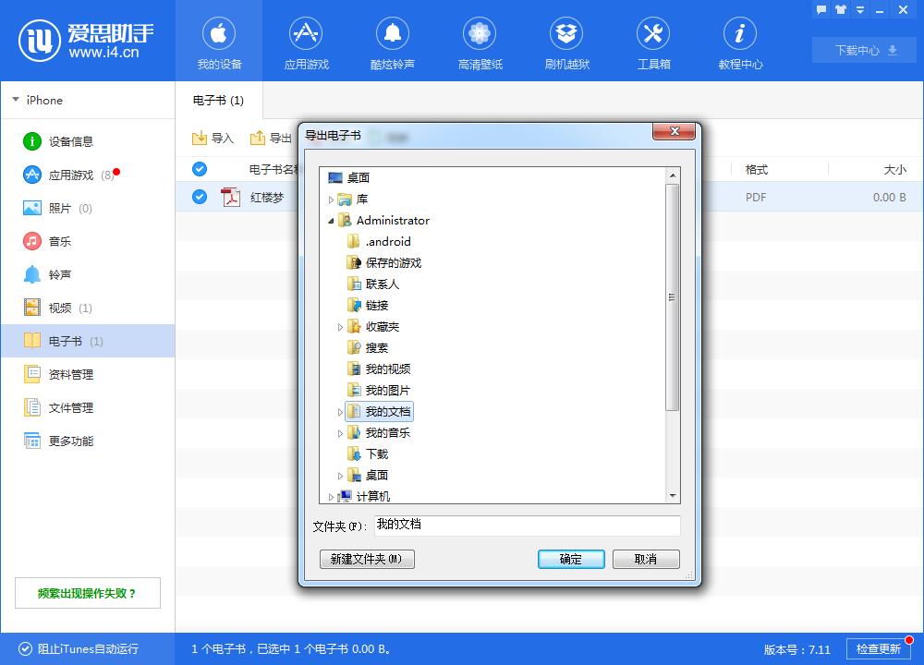Switch to the 电子书 (1) tab
The height and width of the screenshot is (665, 924).
click(218, 100)
